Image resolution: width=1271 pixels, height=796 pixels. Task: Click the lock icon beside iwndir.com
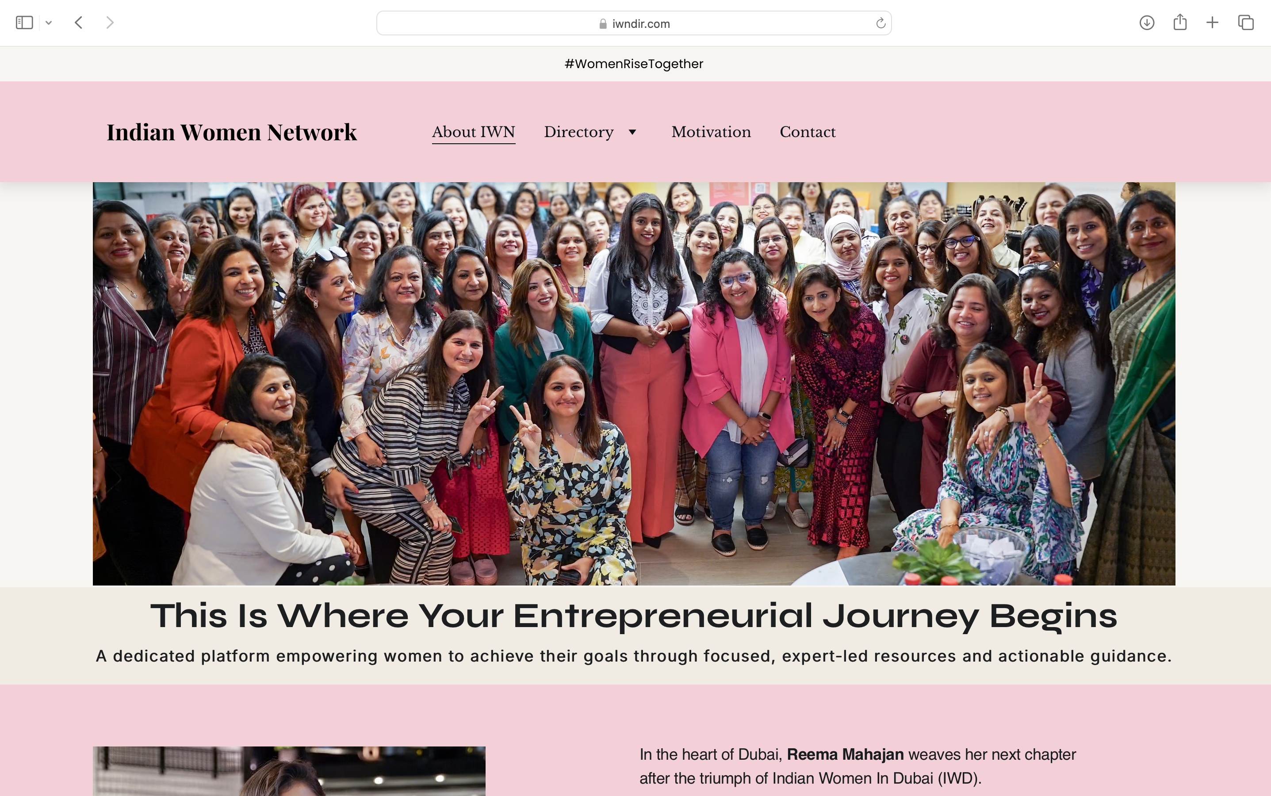(603, 24)
